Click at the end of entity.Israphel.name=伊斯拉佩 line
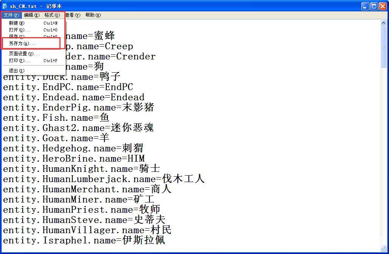The image size is (389, 254). 165,240
